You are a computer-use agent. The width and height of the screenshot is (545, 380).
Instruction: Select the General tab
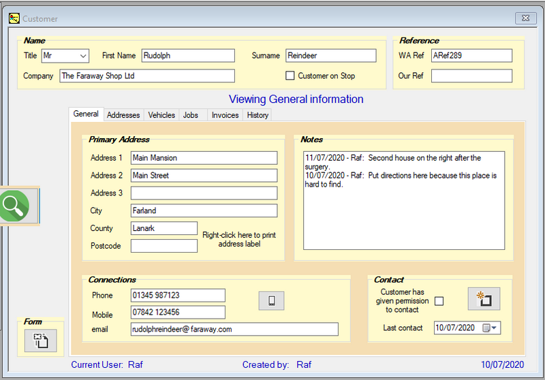86,114
